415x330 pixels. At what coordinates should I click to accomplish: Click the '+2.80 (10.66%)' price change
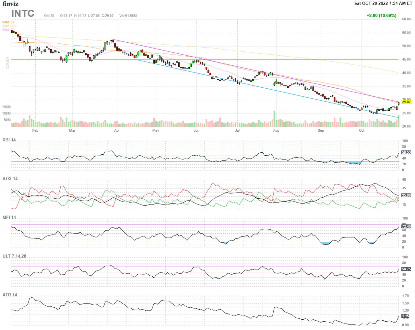click(382, 15)
